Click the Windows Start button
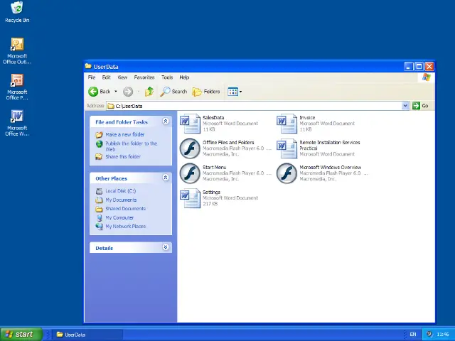 [x=20, y=334]
